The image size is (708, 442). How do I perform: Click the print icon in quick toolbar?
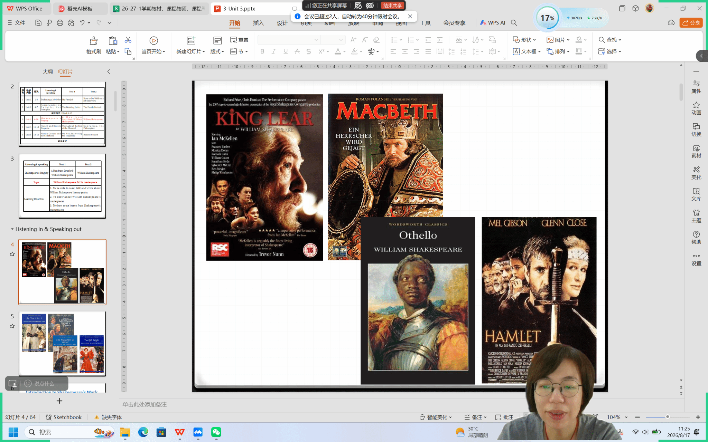[60, 23]
